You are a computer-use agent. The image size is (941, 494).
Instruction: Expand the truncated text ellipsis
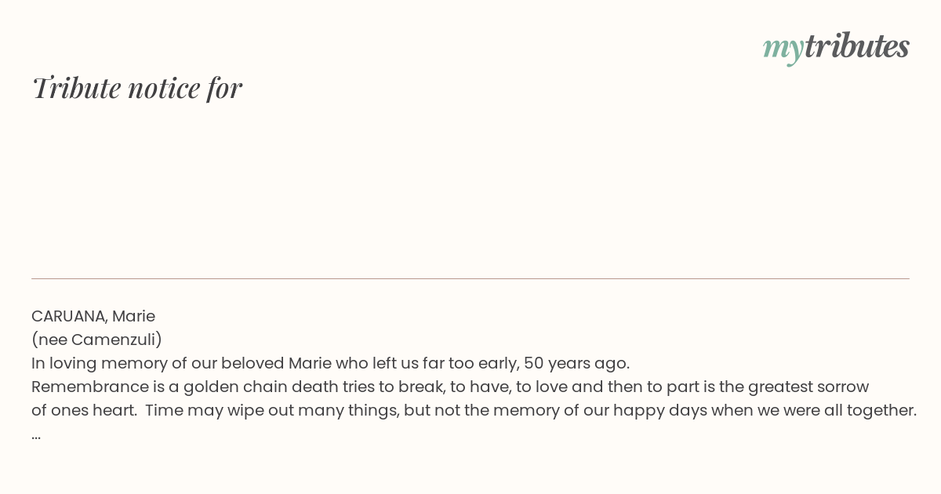click(36, 436)
